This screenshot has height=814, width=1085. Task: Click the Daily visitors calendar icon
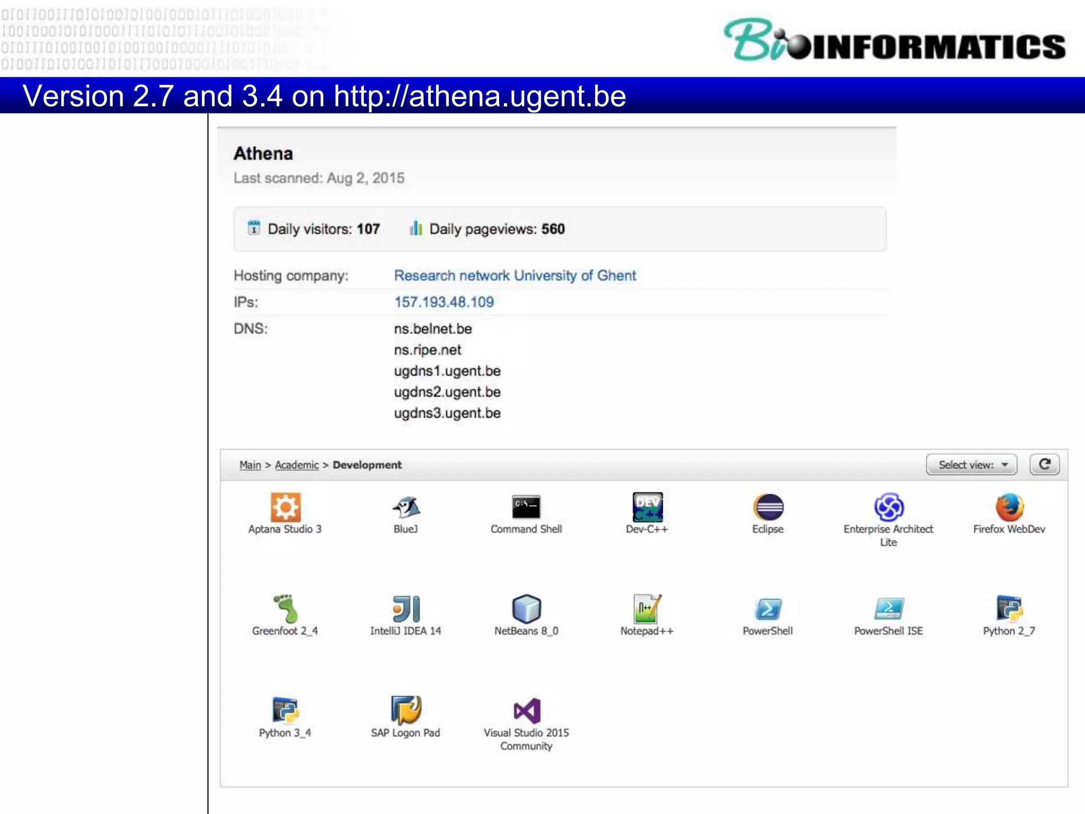click(x=254, y=228)
